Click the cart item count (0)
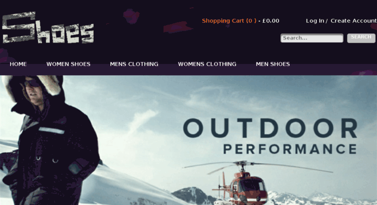This screenshot has height=205, width=377. (x=251, y=21)
